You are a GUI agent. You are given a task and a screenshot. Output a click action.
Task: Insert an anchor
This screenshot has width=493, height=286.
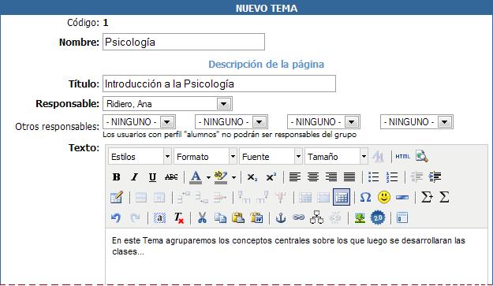[x=281, y=218]
